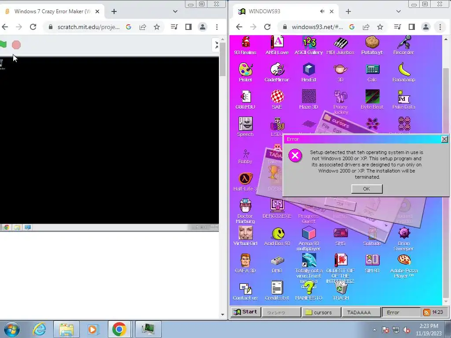Viewport: 451px width, 338px height.
Task: Bookmark the windows93.net page star
Action: coord(380,27)
